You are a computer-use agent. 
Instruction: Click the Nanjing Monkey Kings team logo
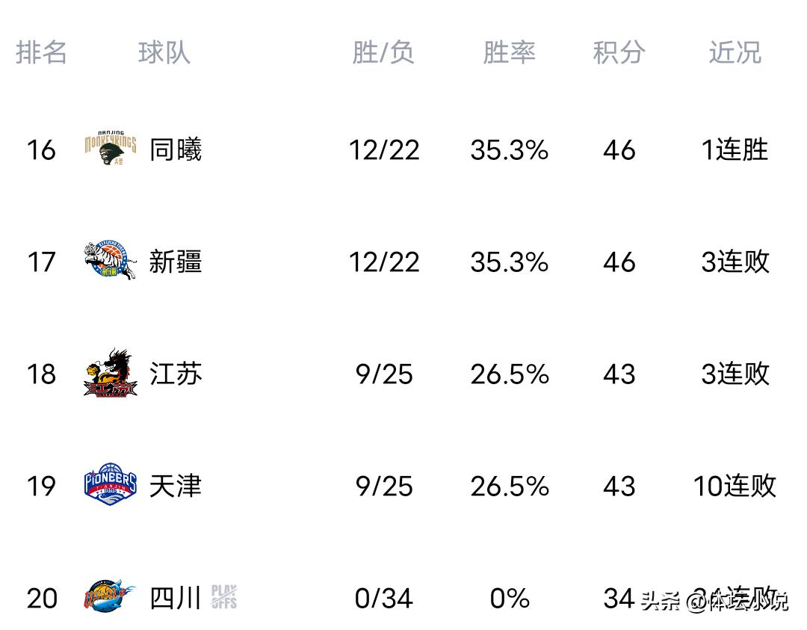[111, 149]
